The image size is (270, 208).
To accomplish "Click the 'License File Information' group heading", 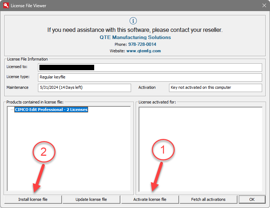I will pos(27,59).
